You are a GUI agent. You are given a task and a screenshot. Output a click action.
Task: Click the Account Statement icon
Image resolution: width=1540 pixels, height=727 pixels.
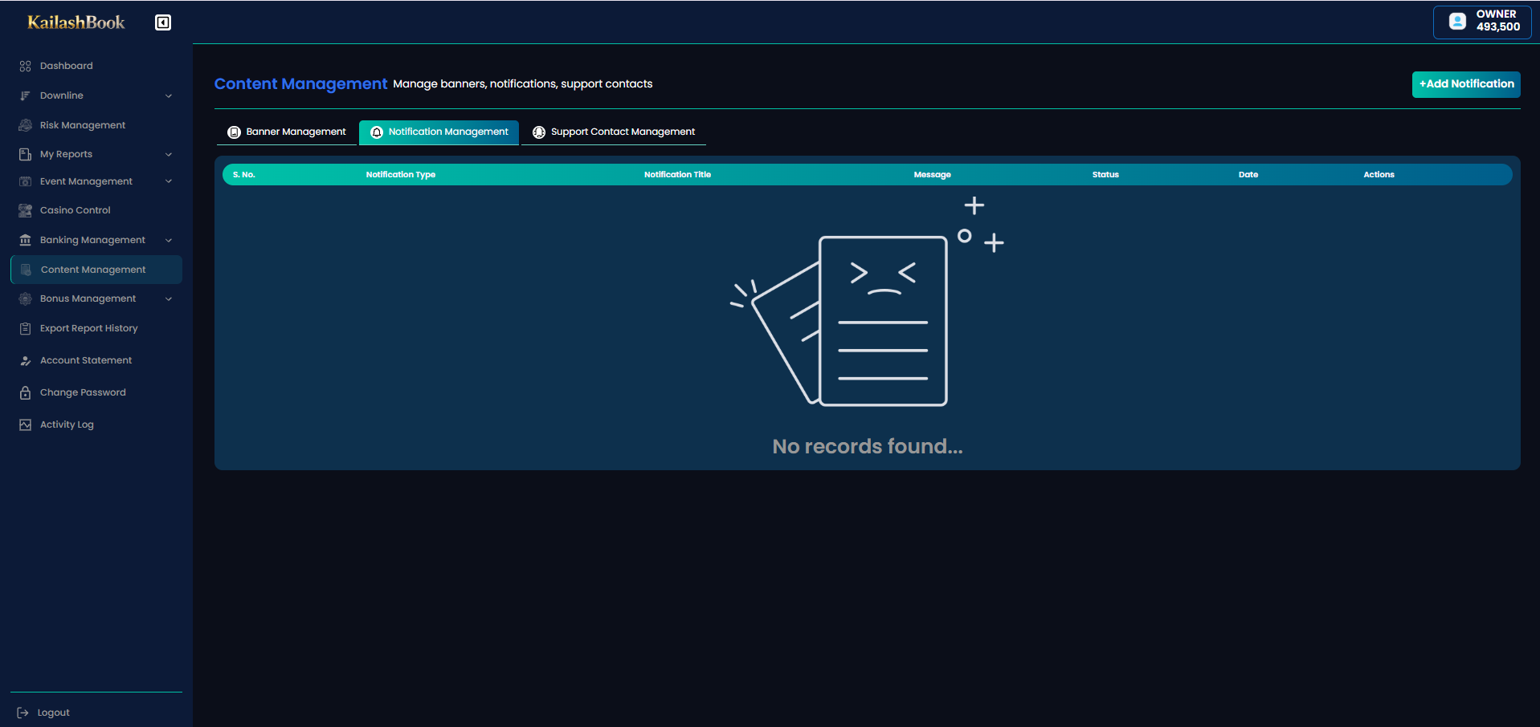pos(25,360)
